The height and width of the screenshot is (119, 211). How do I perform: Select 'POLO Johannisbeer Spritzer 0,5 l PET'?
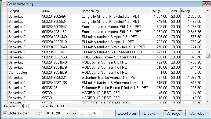112,57
